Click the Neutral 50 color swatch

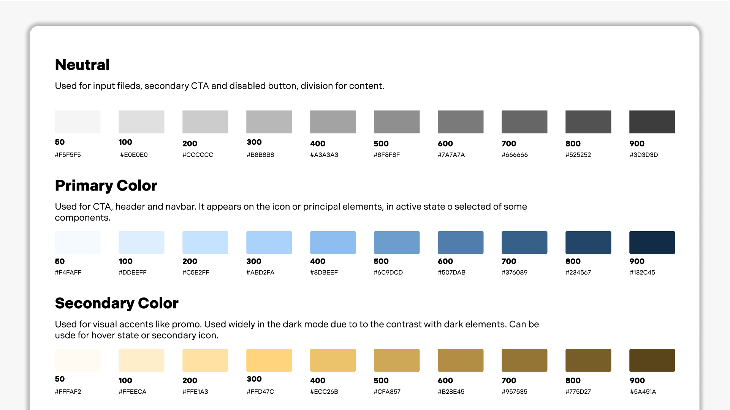78,122
